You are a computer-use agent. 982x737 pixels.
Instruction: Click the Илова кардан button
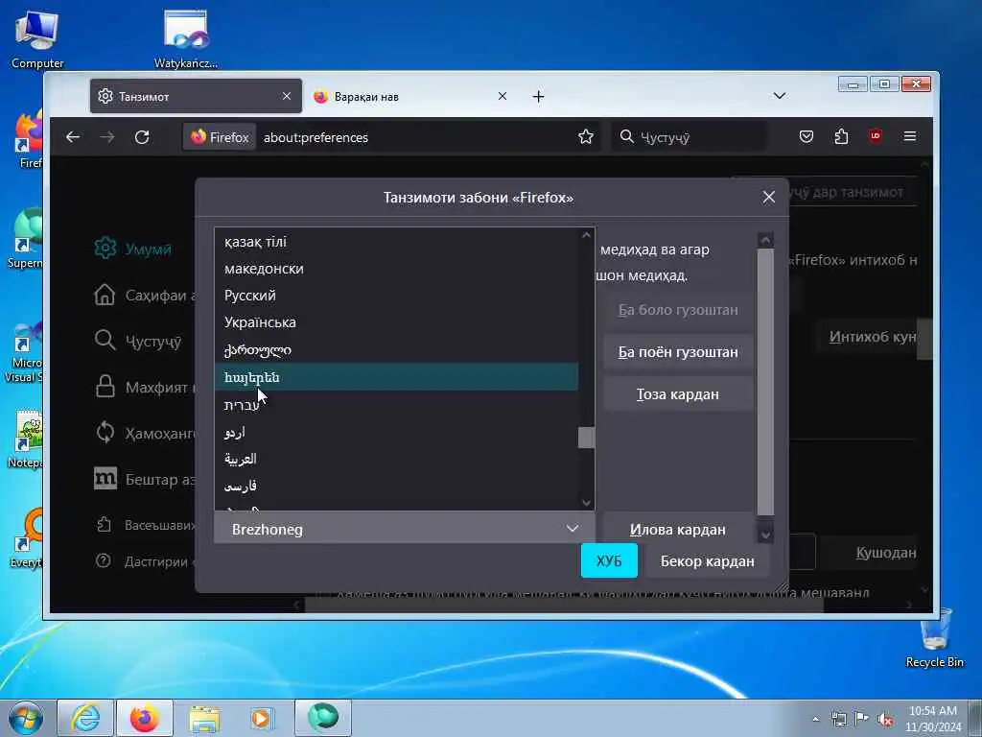tap(678, 530)
